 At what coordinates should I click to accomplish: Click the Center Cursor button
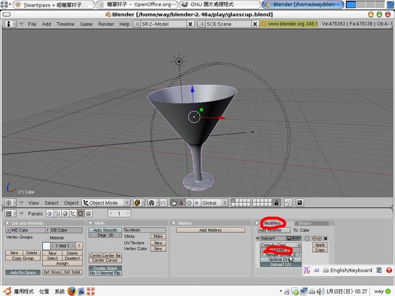[105, 260]
